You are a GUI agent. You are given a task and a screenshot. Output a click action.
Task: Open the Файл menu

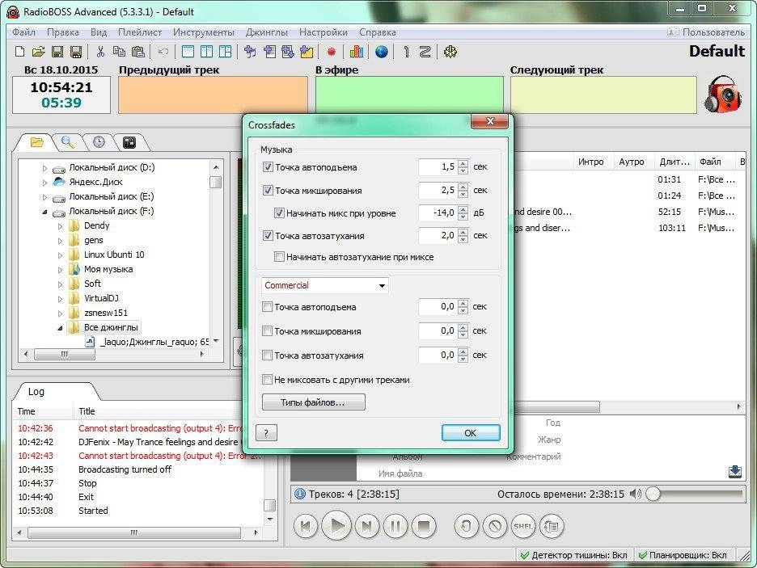coord(23,32)
